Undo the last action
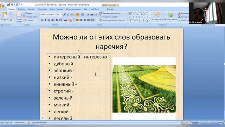225x127 pixels. click(x=12, y=5)
